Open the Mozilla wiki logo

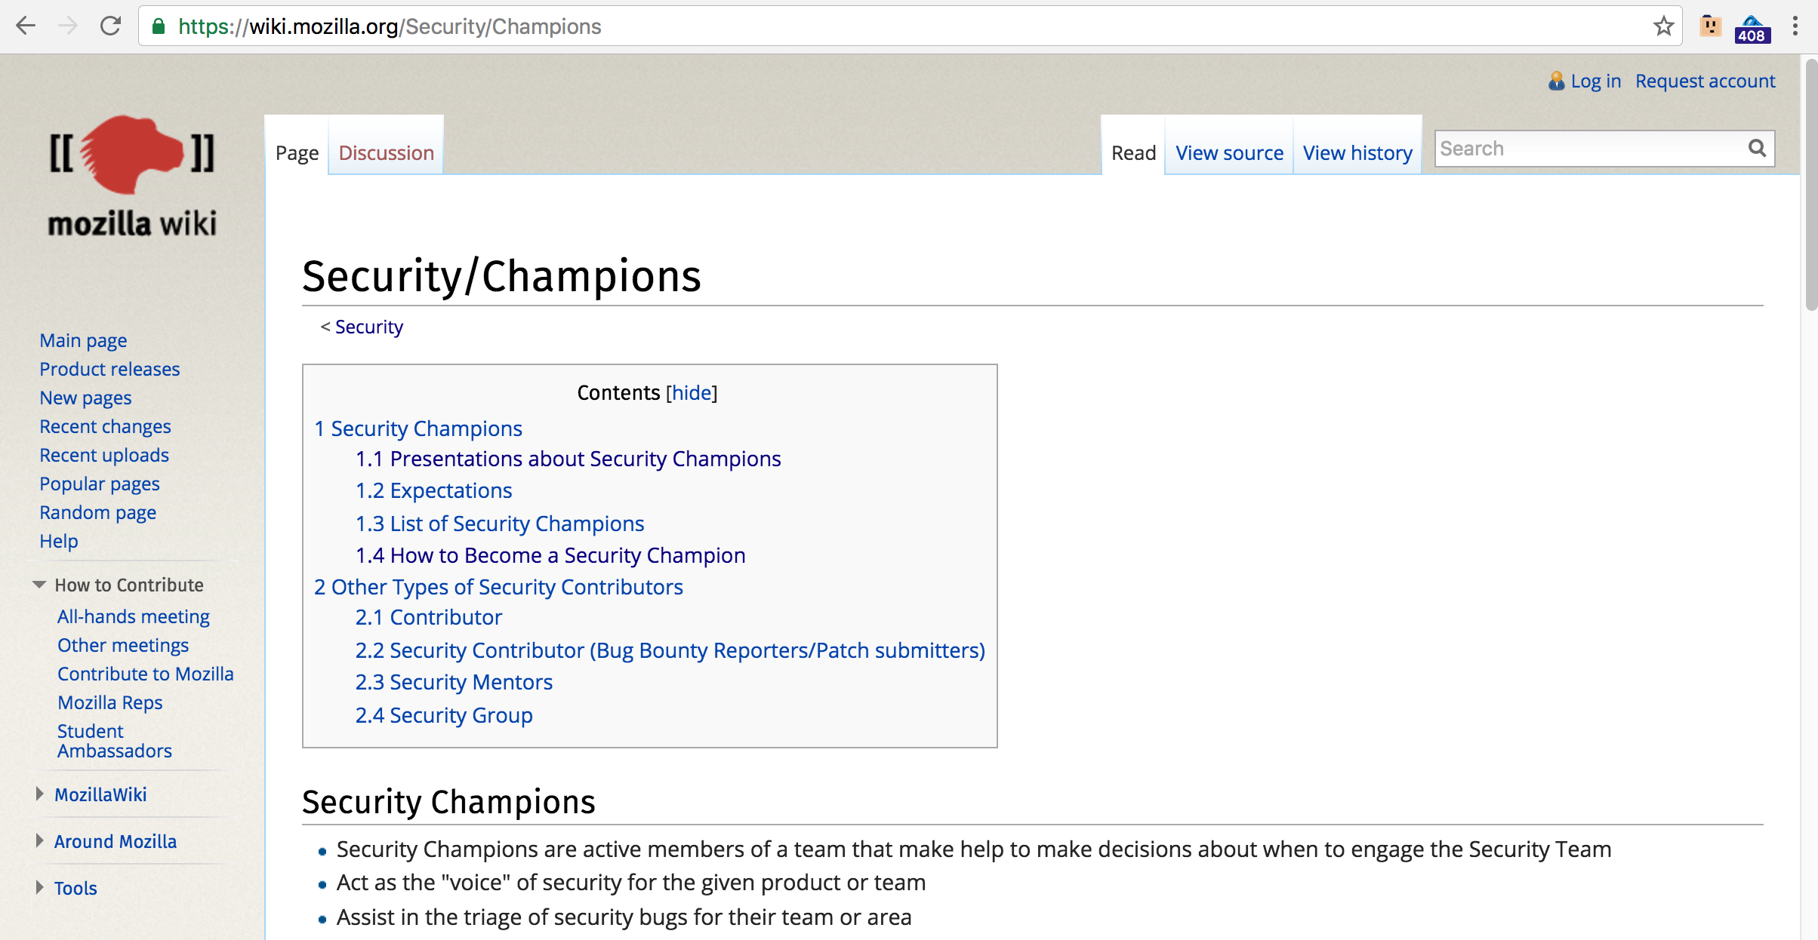tap(132, 175)
